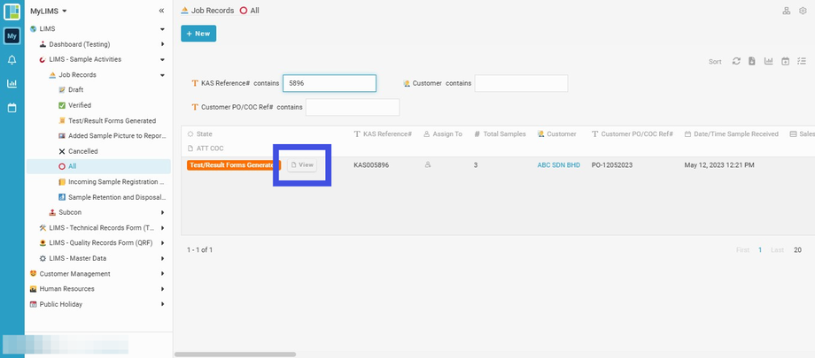Select All under Job Records

[98, 166]
